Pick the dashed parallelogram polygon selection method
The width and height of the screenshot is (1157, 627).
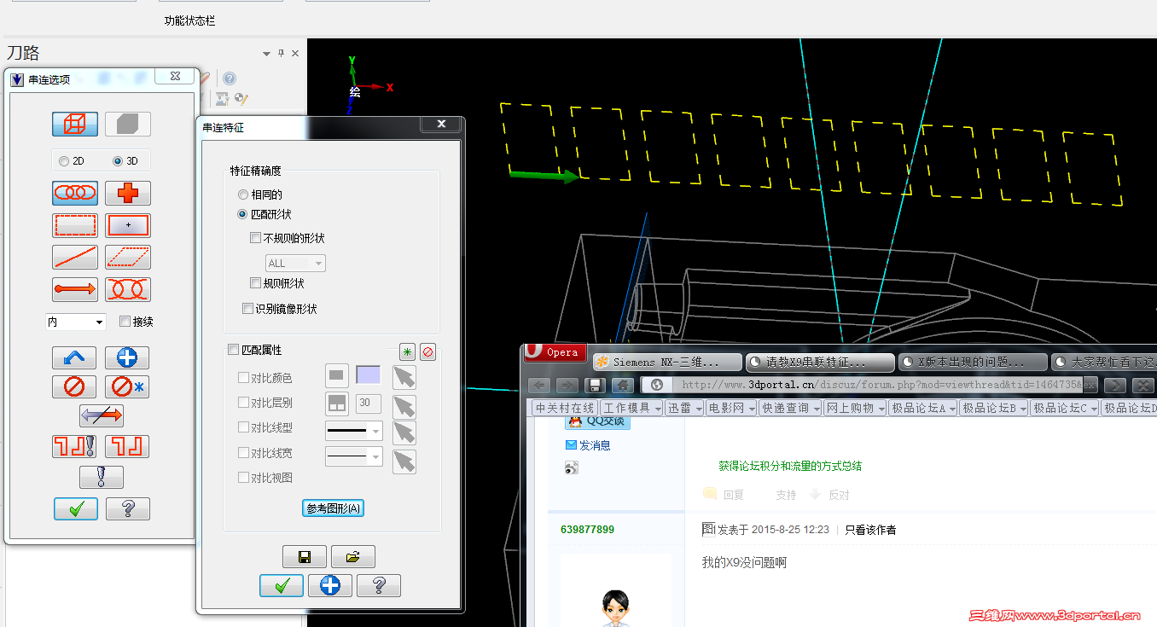pos(128,258)
